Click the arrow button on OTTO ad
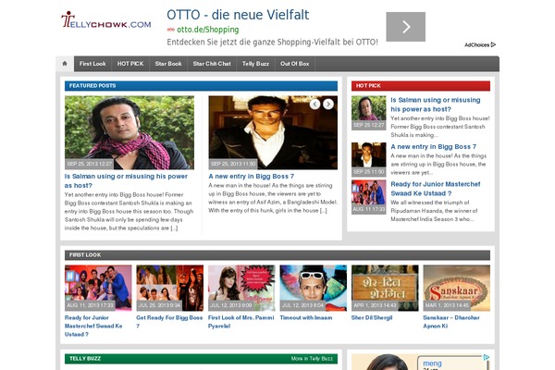555x370 pixels. (x=405, y=27)
